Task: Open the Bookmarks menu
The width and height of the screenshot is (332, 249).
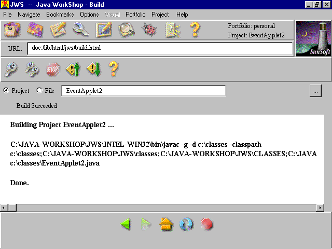Action: pos(60,15)
